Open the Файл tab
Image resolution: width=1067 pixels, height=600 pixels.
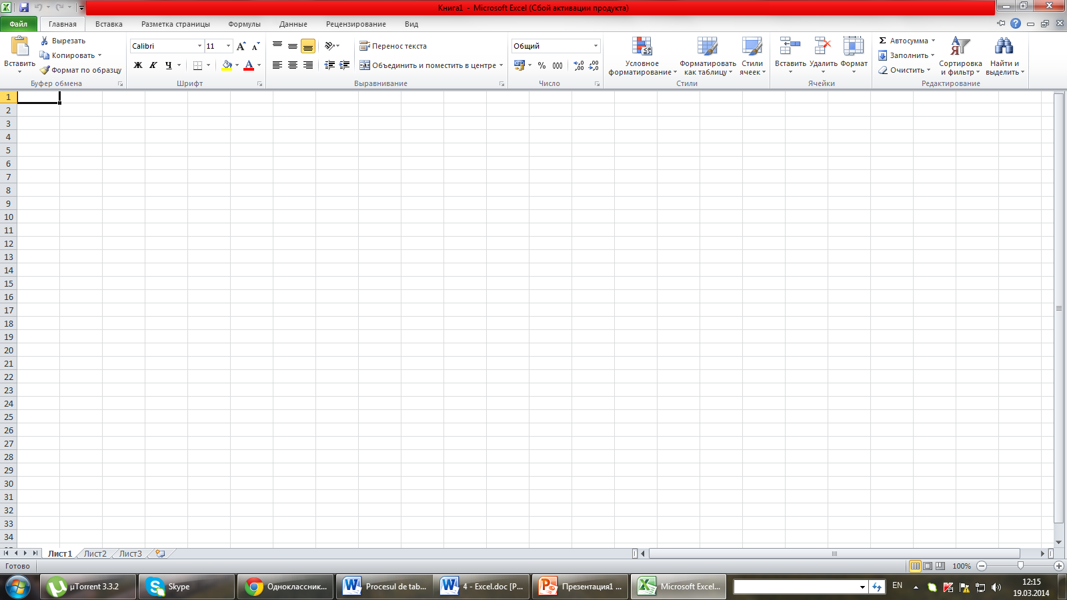click(19, 24)
